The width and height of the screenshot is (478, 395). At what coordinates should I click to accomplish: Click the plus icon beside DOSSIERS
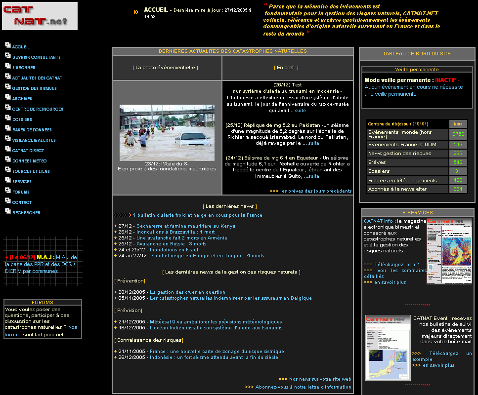8,118
